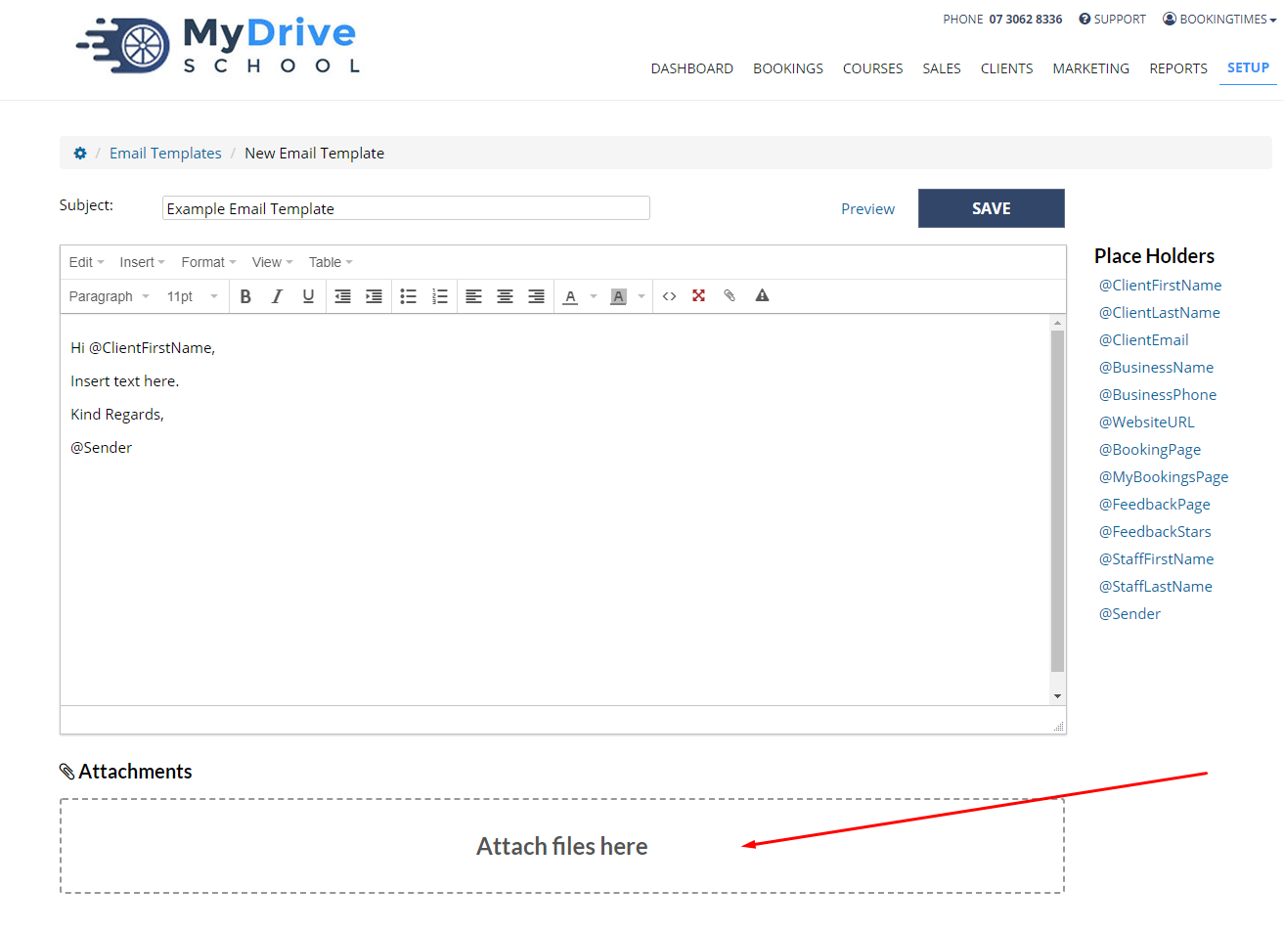Increase indent in editor
Viewport: 1284px width, 933px height.
pos(374,296)
